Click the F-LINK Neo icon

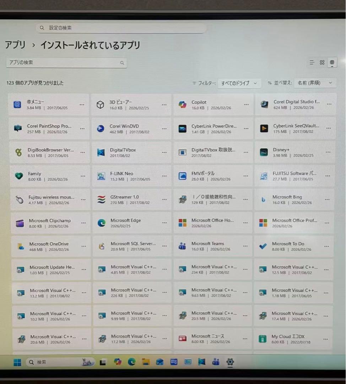[x=101, y=176]
